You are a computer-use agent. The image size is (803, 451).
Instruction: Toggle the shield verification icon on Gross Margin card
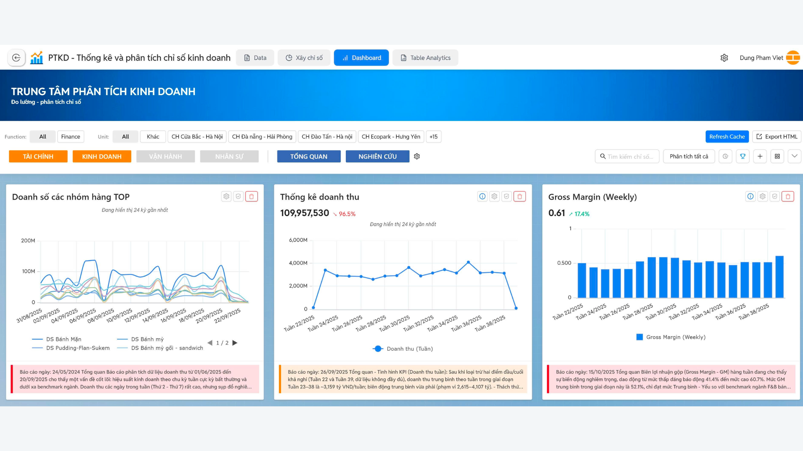[775, 196]
